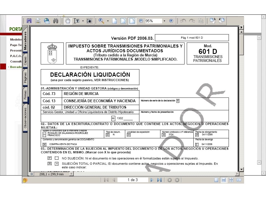Go to next page
266x200 pixels.
click(152, 180)
